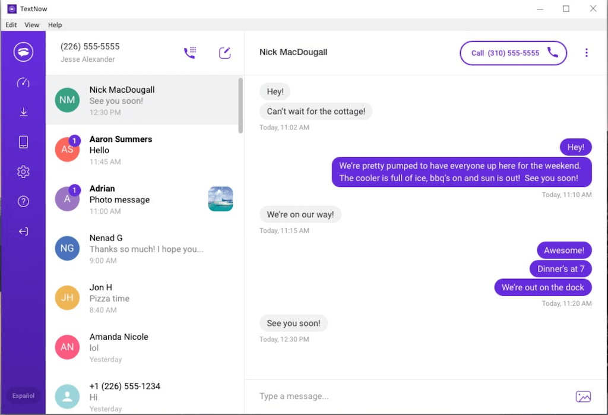Image resolution: width=608 pixels, height=415 pixels.
Task: Compose a new message icon
Action: click(x=224, y=53)
